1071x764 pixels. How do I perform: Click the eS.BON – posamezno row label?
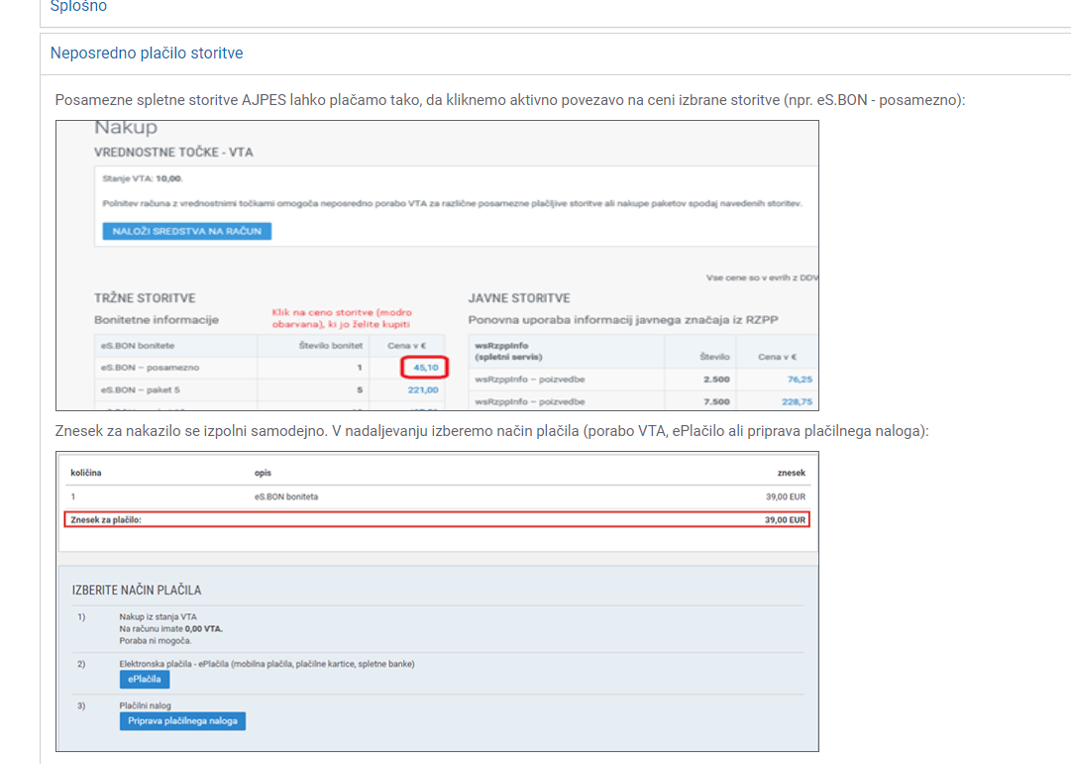click(151, 368)
